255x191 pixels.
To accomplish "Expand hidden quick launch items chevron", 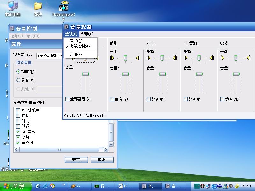I will 63,185.
